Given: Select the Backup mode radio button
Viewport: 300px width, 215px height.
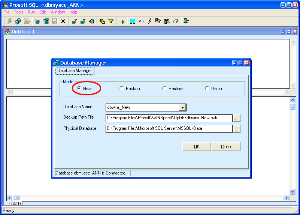Looking at the screenshot, I should click(122, 89).
